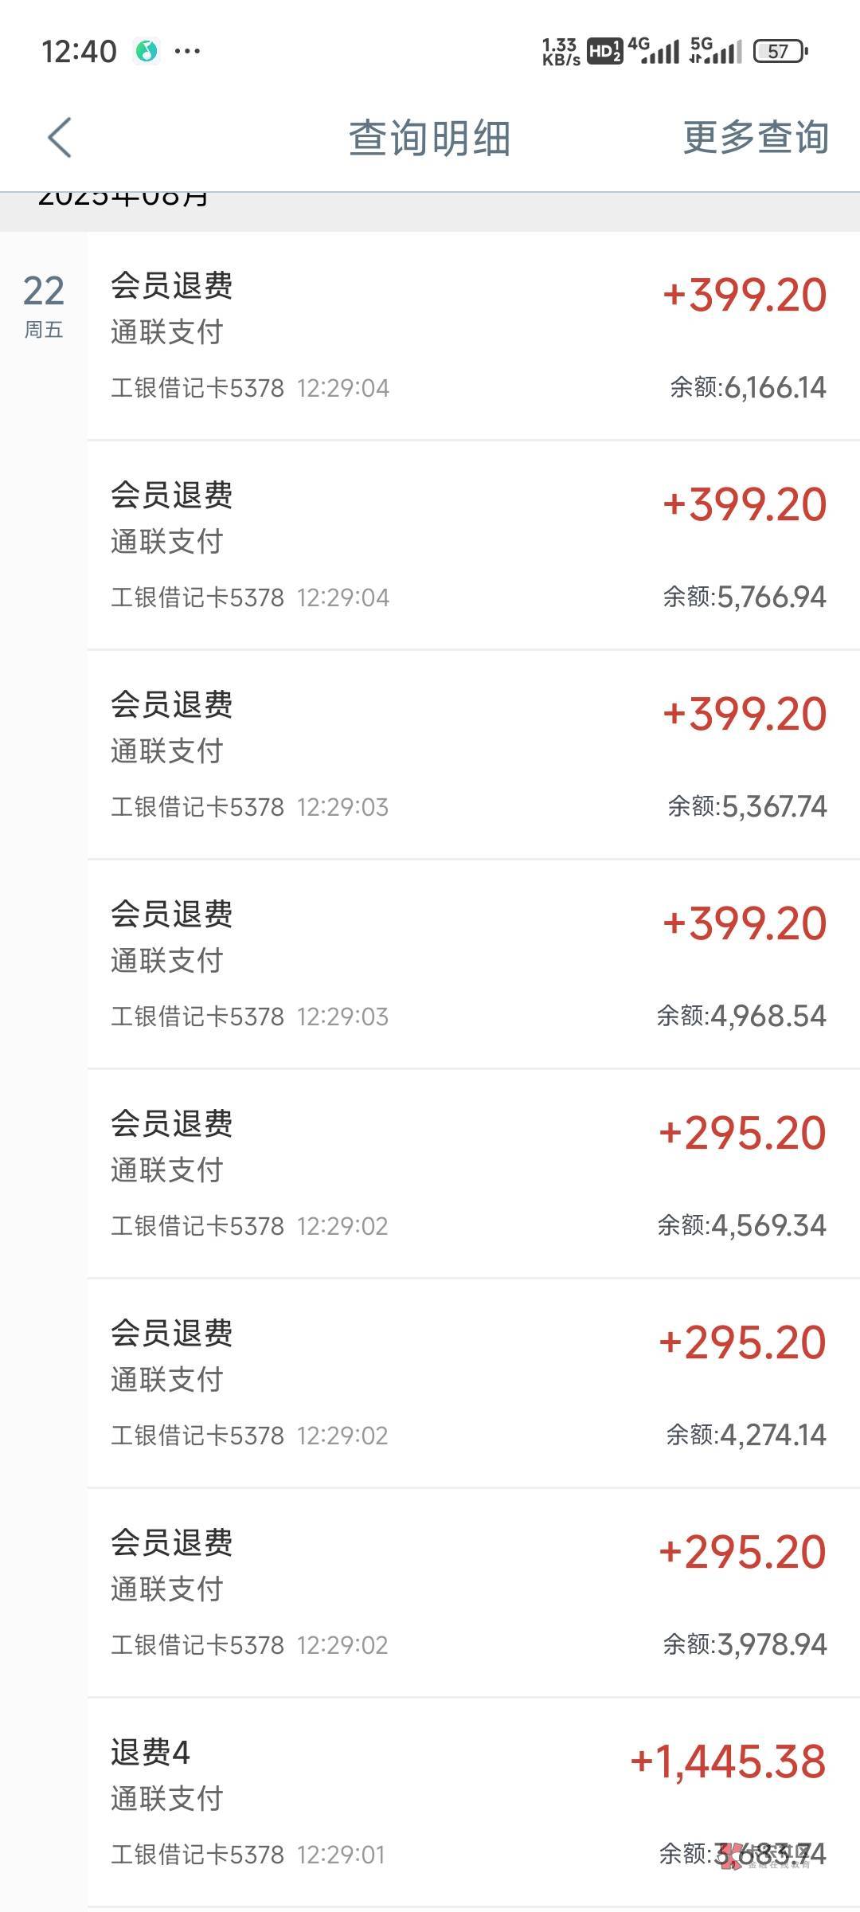Tap the back arrow icon

point(60,137)
